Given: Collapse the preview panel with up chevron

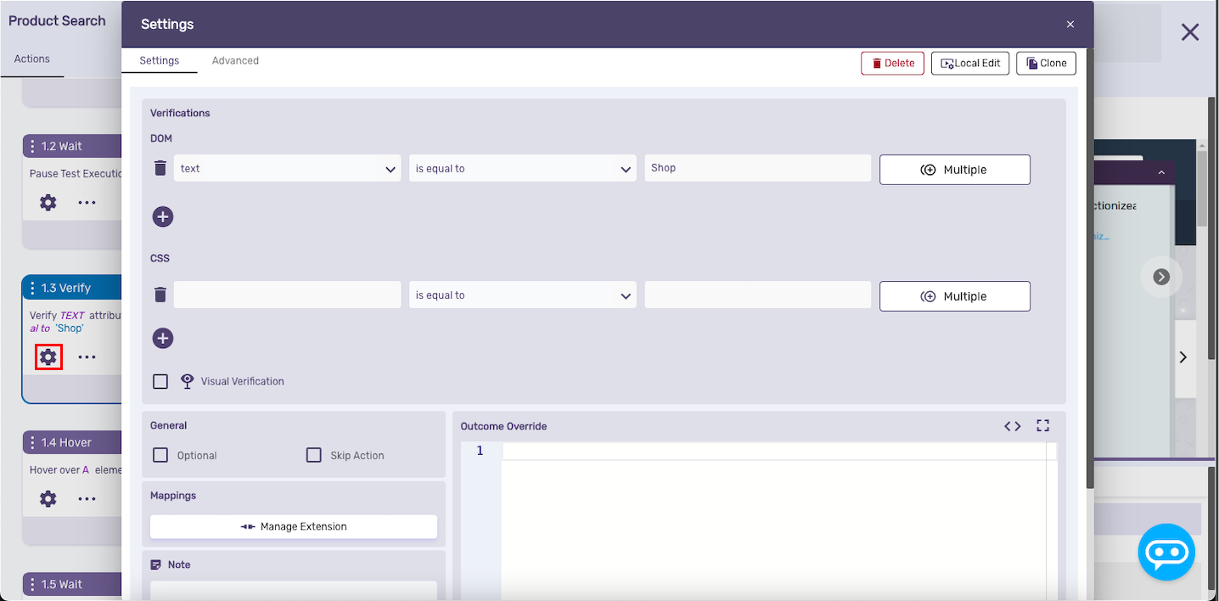Looking at the screenshot, I should click(x=1161, y=172).
